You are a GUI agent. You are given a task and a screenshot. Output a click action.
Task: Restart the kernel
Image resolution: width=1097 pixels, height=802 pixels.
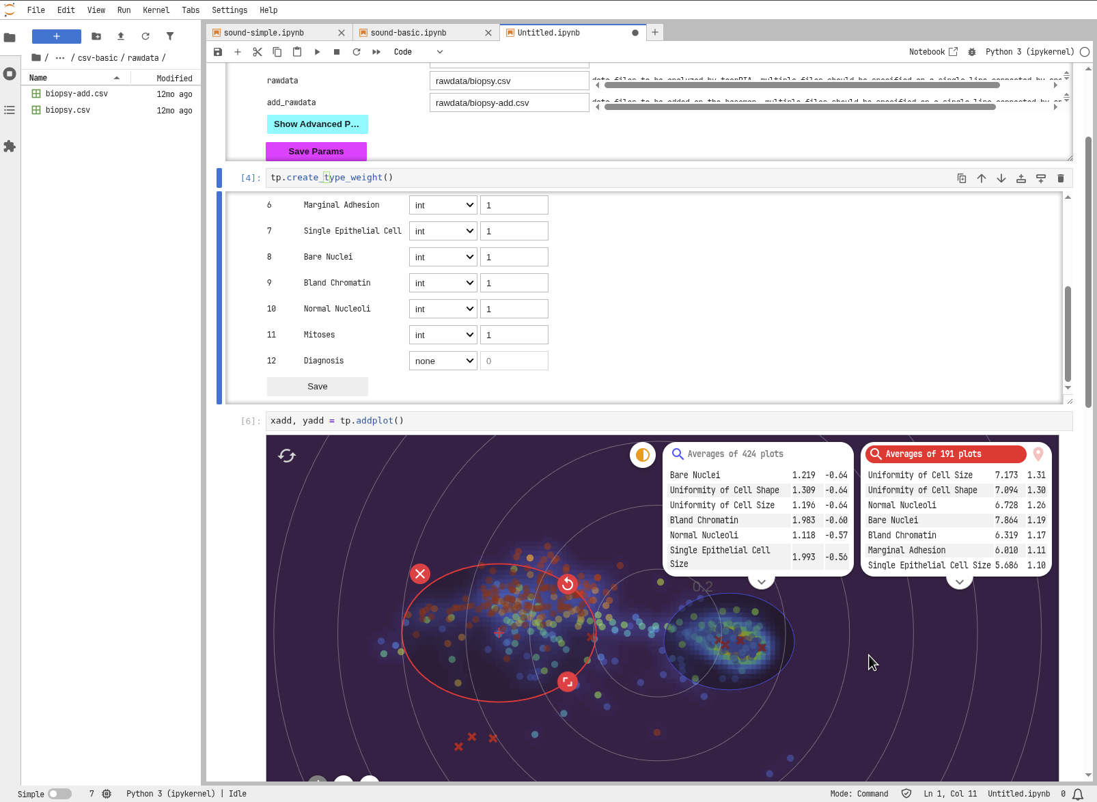(357, 52)
